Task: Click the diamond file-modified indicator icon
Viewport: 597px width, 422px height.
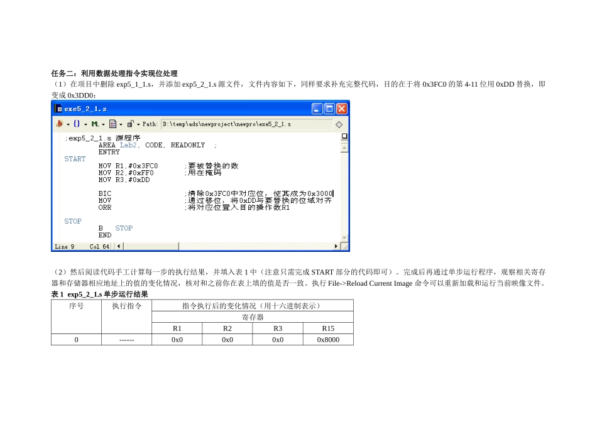Action: pos(339,124)
